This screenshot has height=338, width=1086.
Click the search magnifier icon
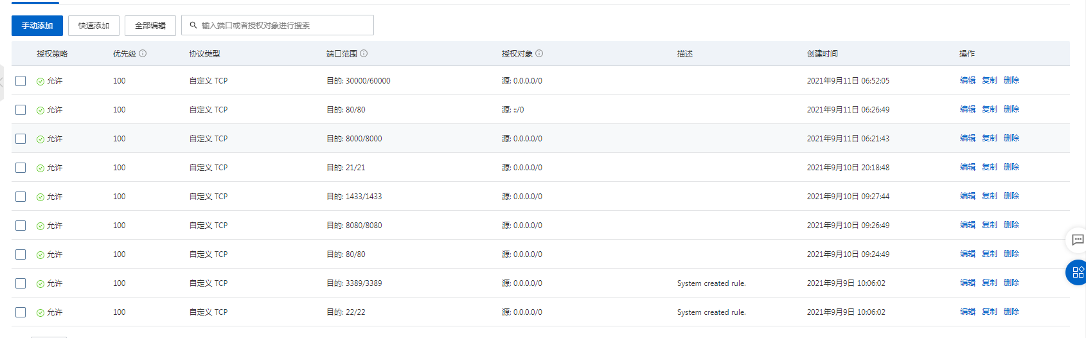pyautogui.click(x=193, y=26)
